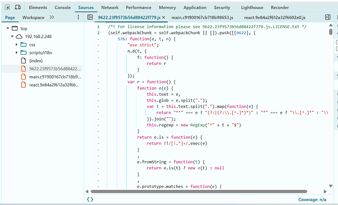Hide the navigator sidebar panel icon
The width and height of the screenshot is (338, 205).
pyautogui.click(x=90, y=17)
